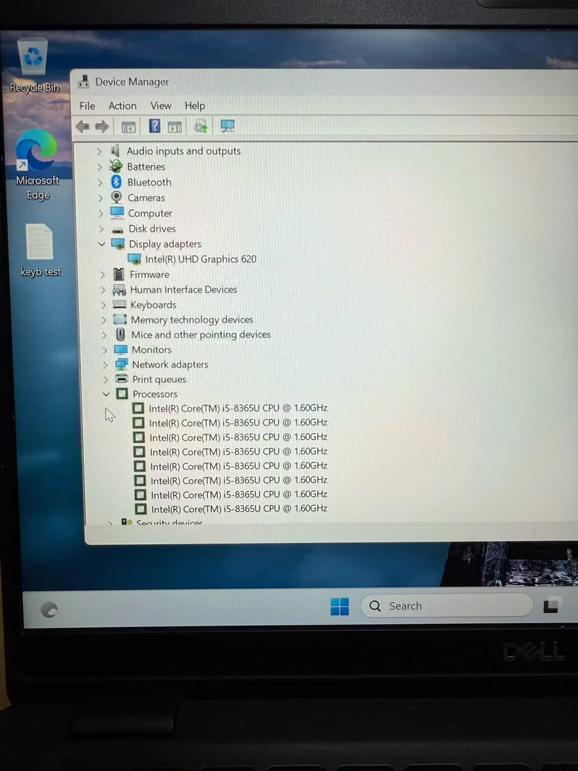Image resolution: width=578 pixels, height=771 pixels.
Task: Select the Recycle Bin desktop icon
Action: tap(35, 66)
